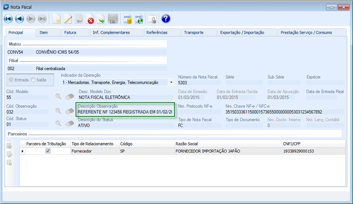Image resolution: width=353 pixels, height=204 pixels.
Task: Select the Saída radio button
Action: pyautogui.click(x=33, y=79)
